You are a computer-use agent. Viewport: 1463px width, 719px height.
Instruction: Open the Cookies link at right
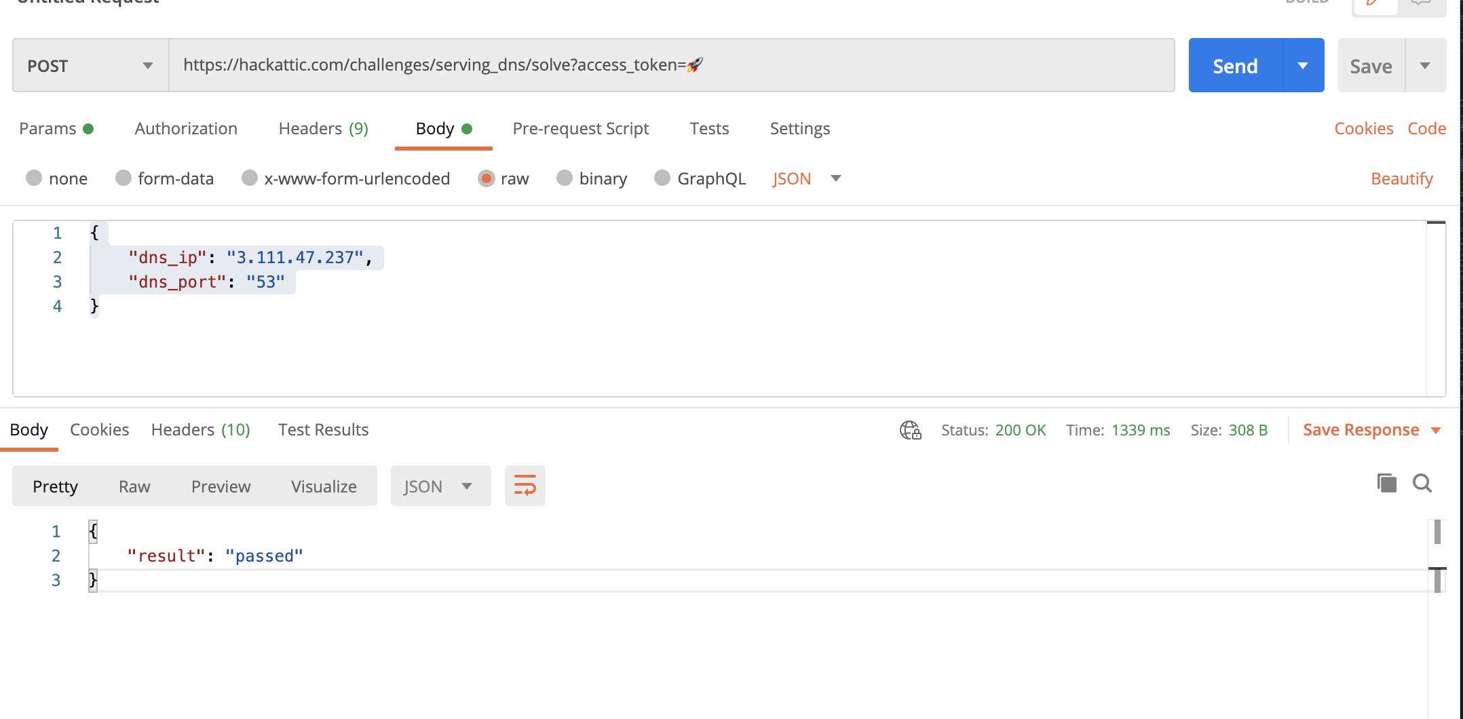[x=1364, y=128]
